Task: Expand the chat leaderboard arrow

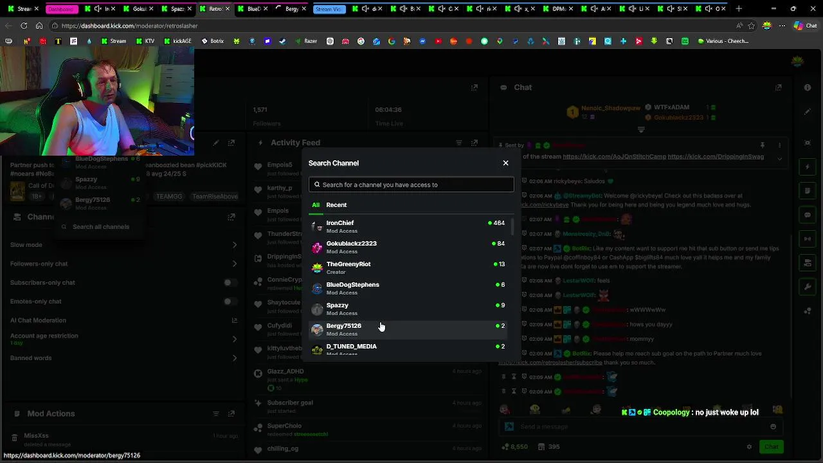Action: coord(641,130)
